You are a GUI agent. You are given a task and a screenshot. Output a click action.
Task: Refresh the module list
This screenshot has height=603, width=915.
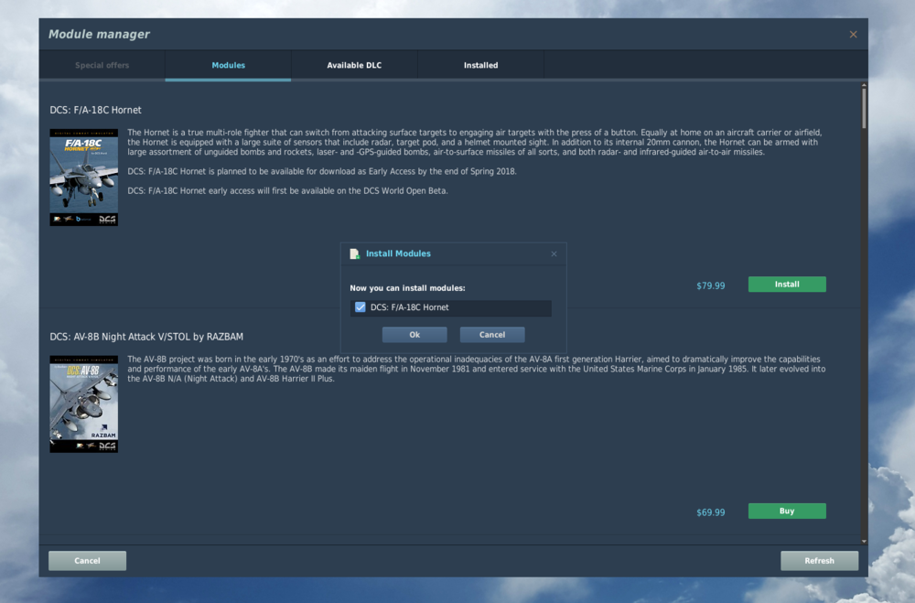click(x=819, y=560)
